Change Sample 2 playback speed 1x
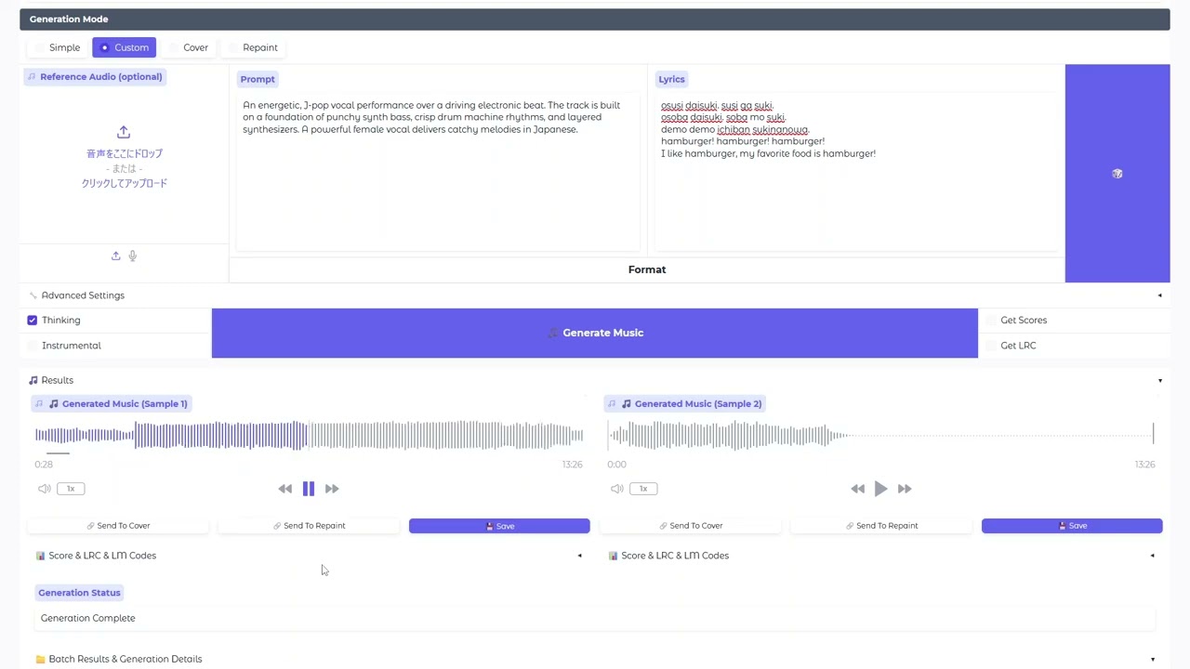Viewport: 1190px width, 669px height. tap(643, 489)
